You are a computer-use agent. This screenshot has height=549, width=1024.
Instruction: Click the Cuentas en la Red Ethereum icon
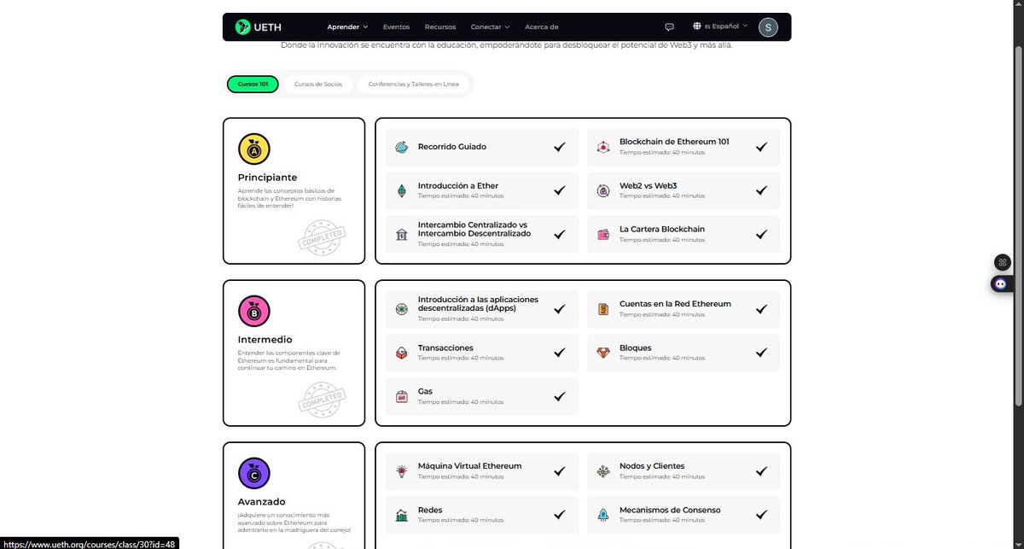click(x=603, y=309)
